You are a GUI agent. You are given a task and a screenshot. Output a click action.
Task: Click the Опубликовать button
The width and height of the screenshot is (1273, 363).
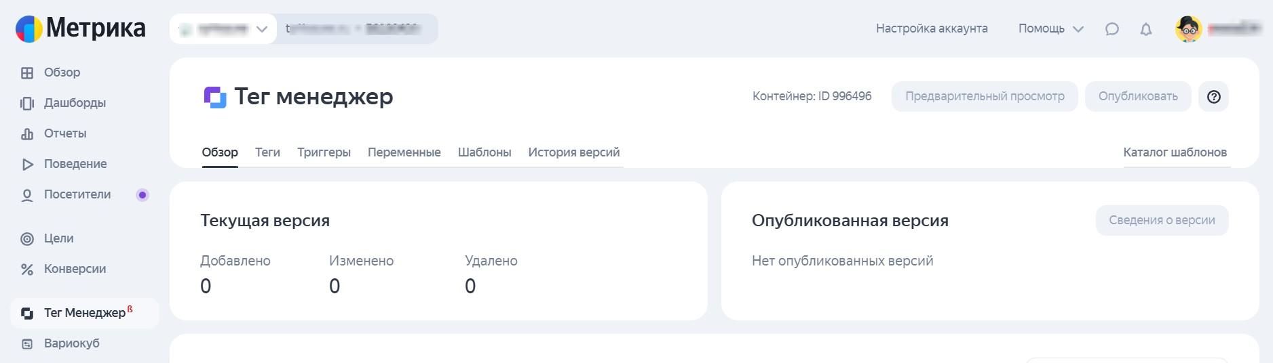1138,97
